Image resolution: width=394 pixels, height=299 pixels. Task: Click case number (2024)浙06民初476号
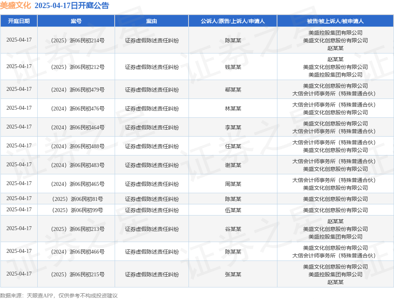pos(78,109)
